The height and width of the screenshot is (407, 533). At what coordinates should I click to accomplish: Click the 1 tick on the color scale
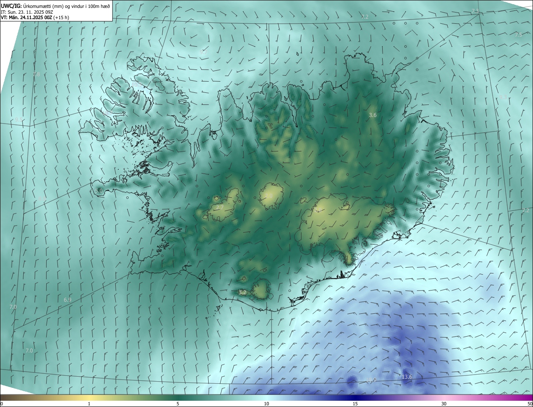click(89, 404)
